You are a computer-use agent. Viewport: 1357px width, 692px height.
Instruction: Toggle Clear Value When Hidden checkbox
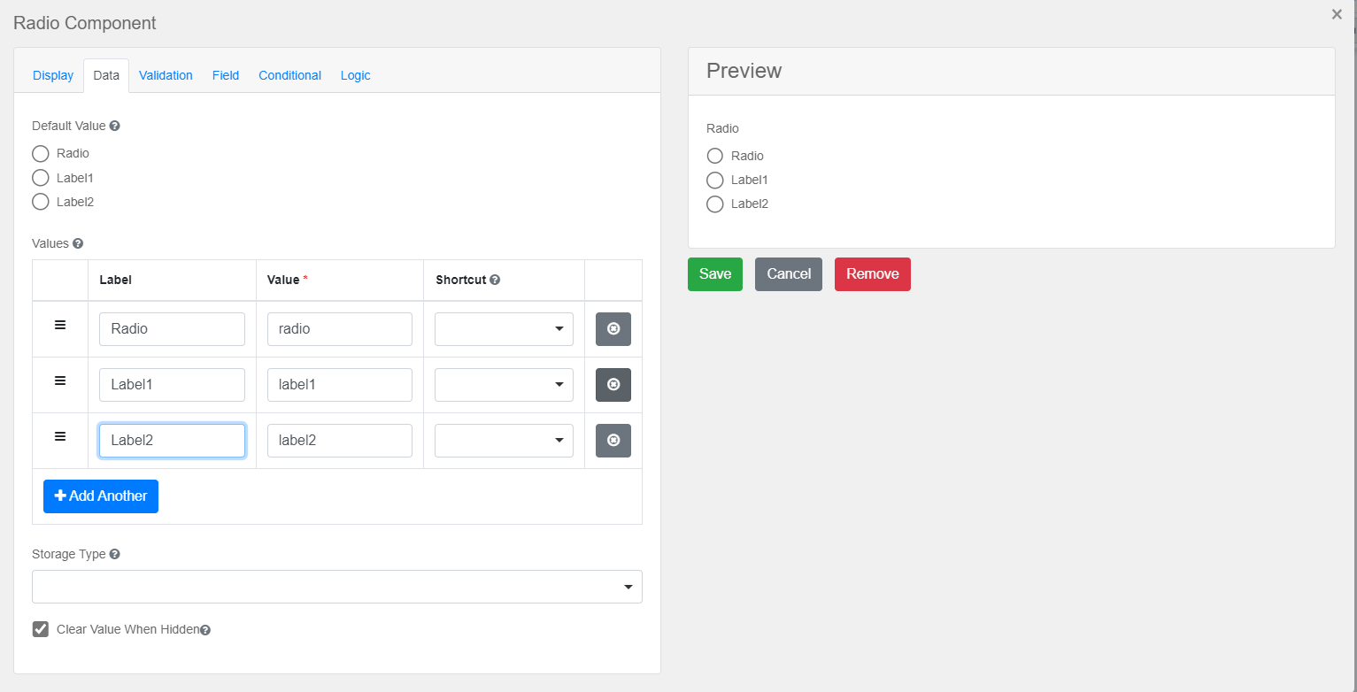point(41,629)
